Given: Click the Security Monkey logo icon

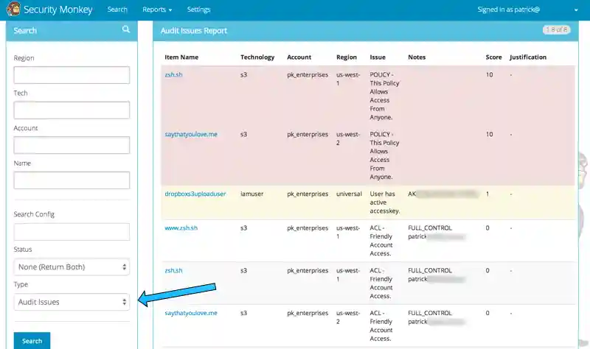Looking at the screenshot, I should coord(13,10).
